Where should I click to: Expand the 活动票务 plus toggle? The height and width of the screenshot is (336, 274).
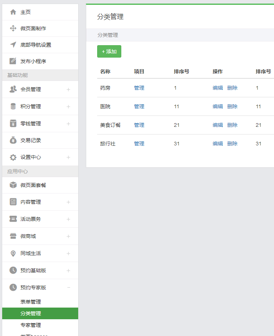[x=68, y=219]
